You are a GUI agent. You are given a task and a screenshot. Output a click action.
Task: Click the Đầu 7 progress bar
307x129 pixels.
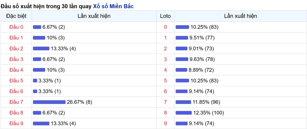point(49,102)
